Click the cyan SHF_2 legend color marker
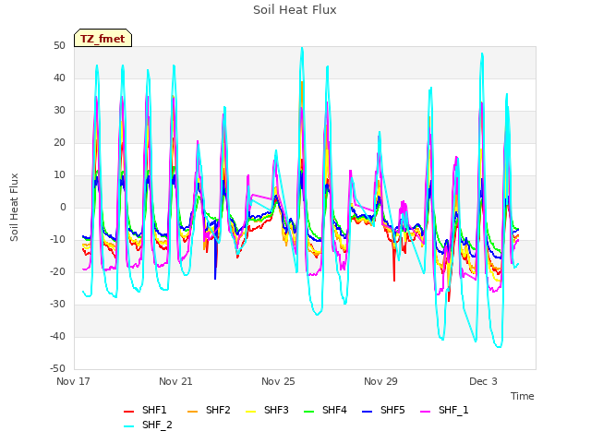This screenshot has height=443, width=591. (129, 426)
